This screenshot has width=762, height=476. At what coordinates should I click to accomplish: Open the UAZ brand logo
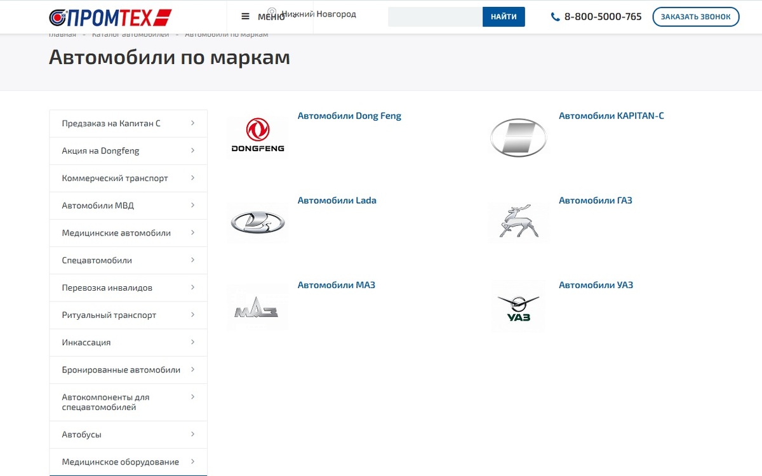pos(518,307)
